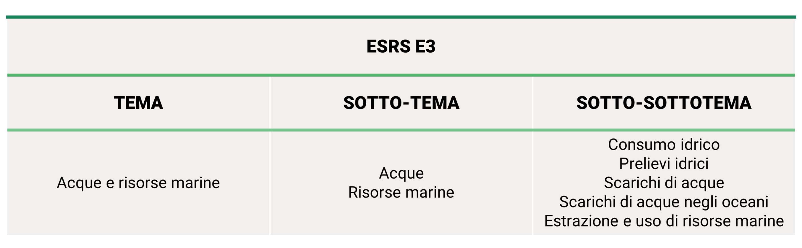Screen dimensions: 802x248
Task: Click the 'Acque e risorse marine' cell text
Action: coord(138,183)
